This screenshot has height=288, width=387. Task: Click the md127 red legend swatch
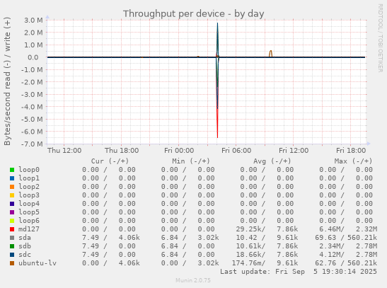[12, 229]
